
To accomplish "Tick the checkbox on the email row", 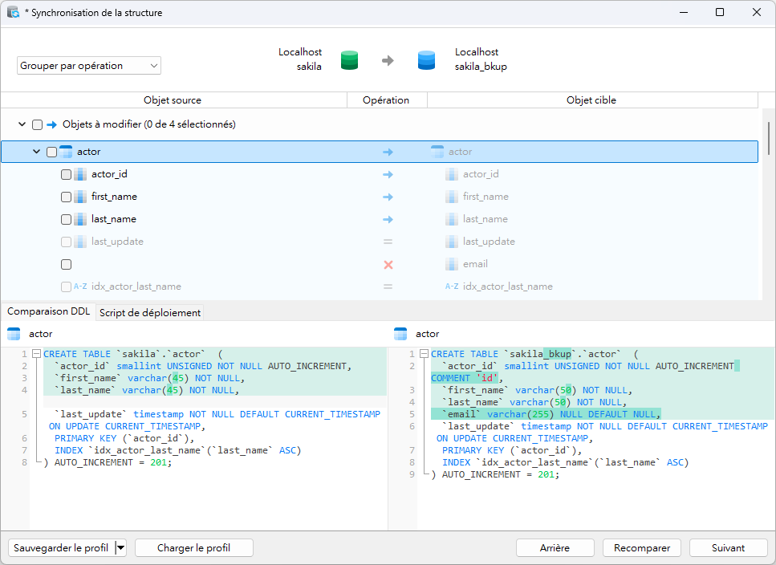I will pos(67,264).
